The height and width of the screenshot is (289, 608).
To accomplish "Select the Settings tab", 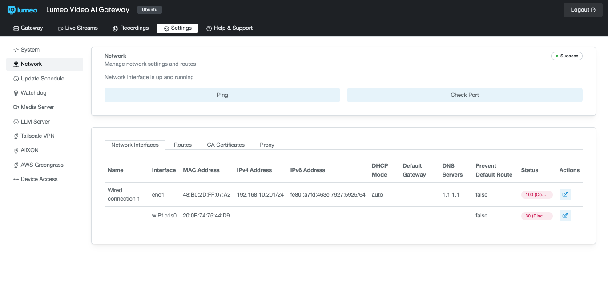I will point(177,28).
